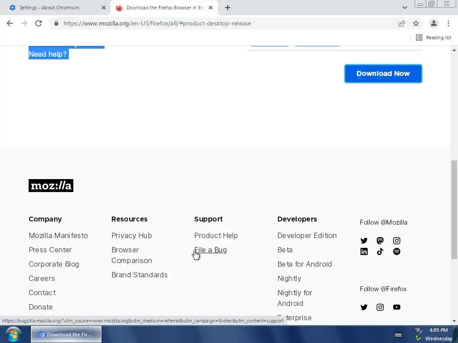Open the profile avatar menu

pos(434,23)
